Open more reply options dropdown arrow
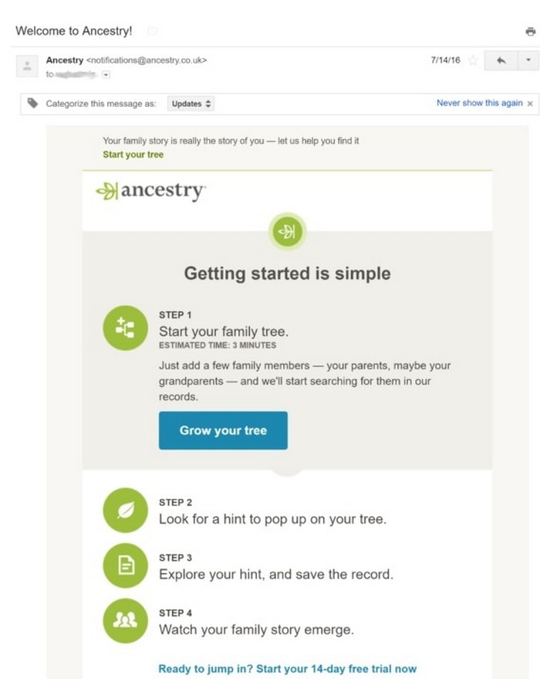The image size is (540, 679). pyautogui.click(x=528, y=60)
